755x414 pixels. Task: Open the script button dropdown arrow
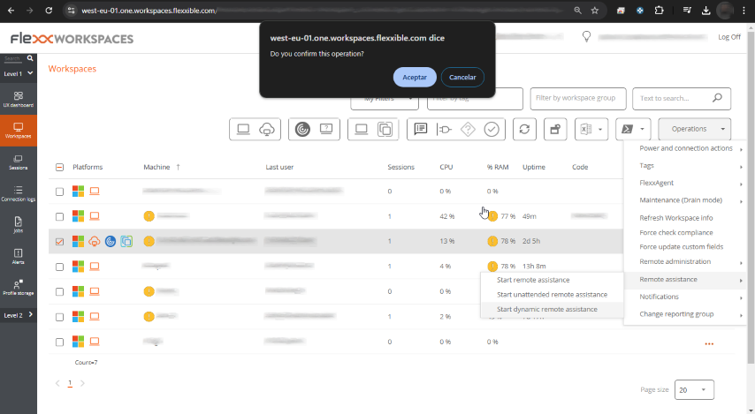(x=642, y=129)
